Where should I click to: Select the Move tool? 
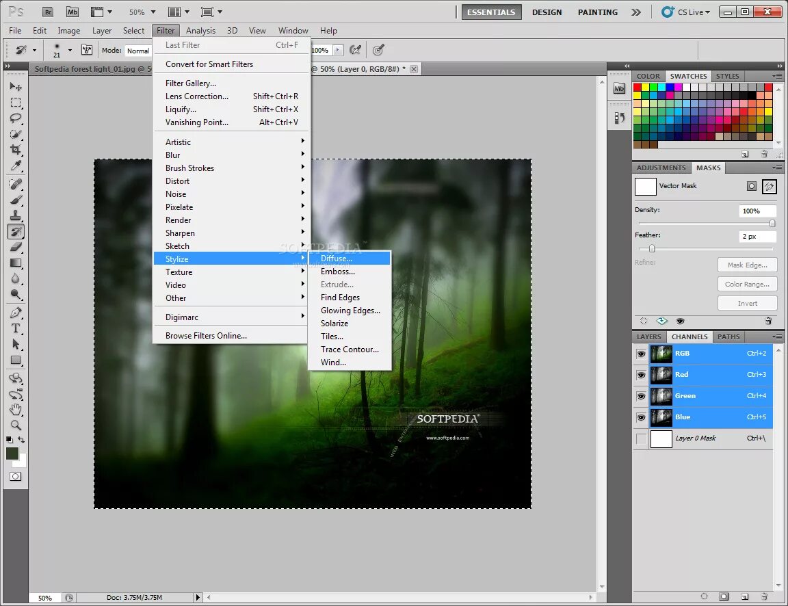16,86
